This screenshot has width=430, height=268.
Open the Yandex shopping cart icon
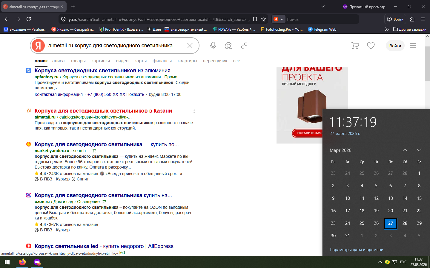tap(355, 46)
